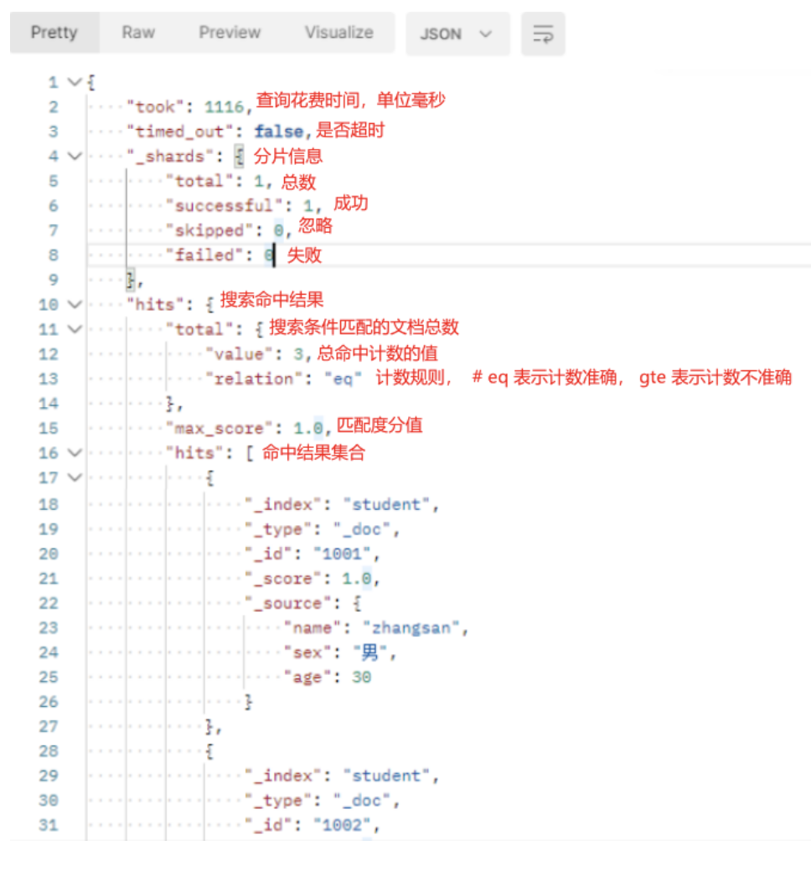811x871 pixels.
Task: Click the "max_score" value 1.0
Action: [307, 429]
